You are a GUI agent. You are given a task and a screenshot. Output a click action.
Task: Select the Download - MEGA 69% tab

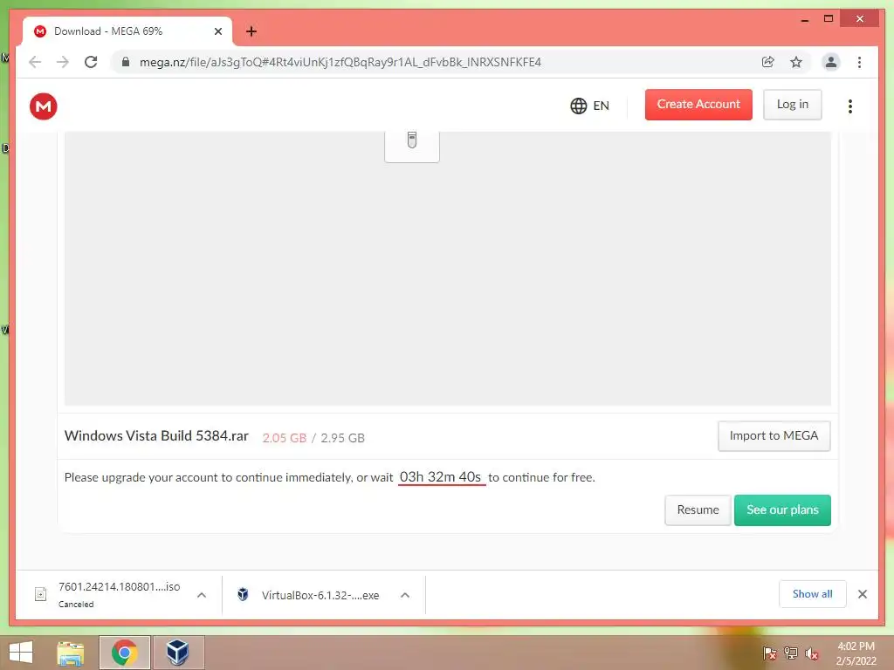coord(127,31)
